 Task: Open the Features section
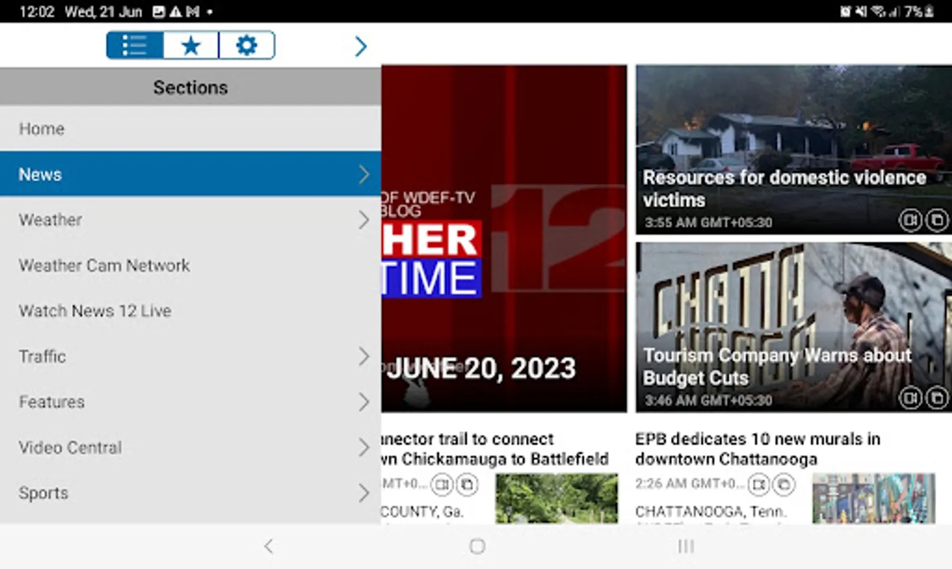pos(190,401)
